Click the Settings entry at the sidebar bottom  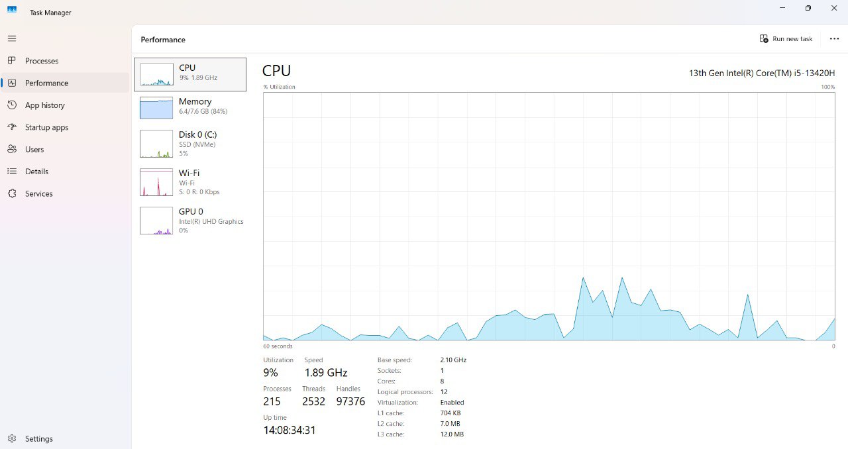(38, 438)
